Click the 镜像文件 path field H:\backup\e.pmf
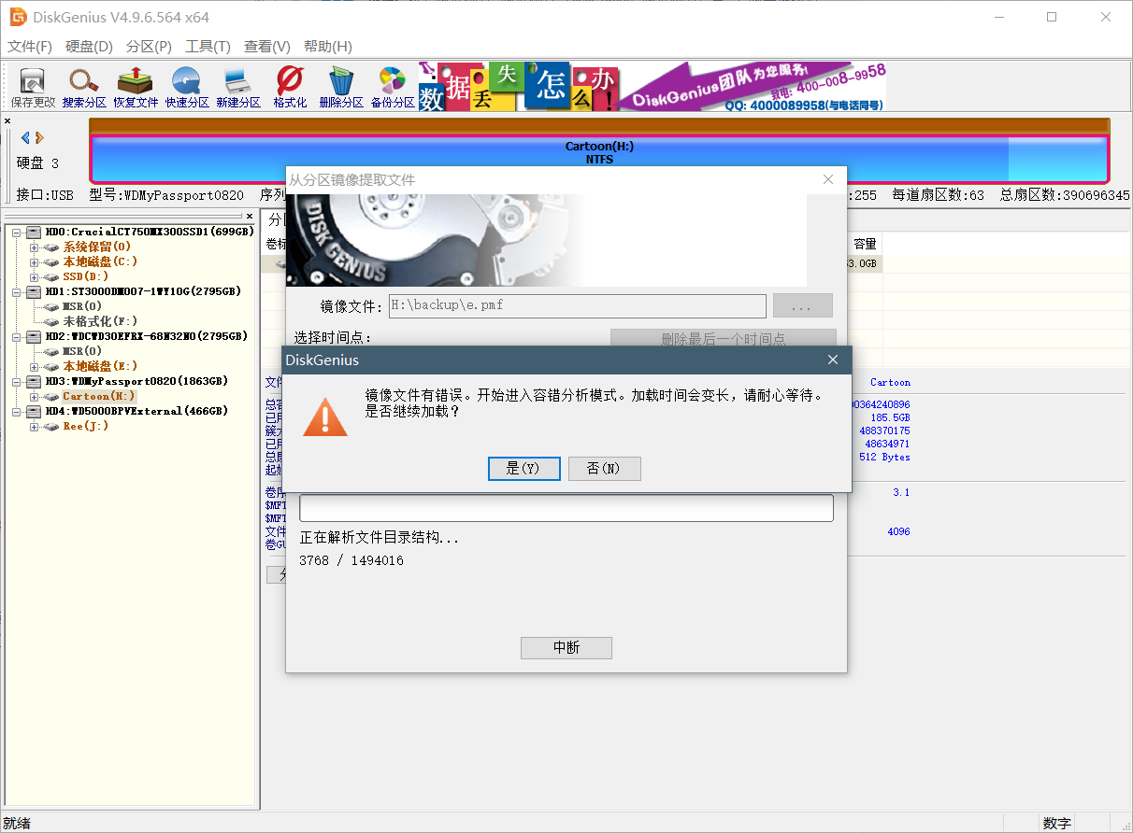The height and width of the screenshot is (833, 1133). (x=577, y=305)
